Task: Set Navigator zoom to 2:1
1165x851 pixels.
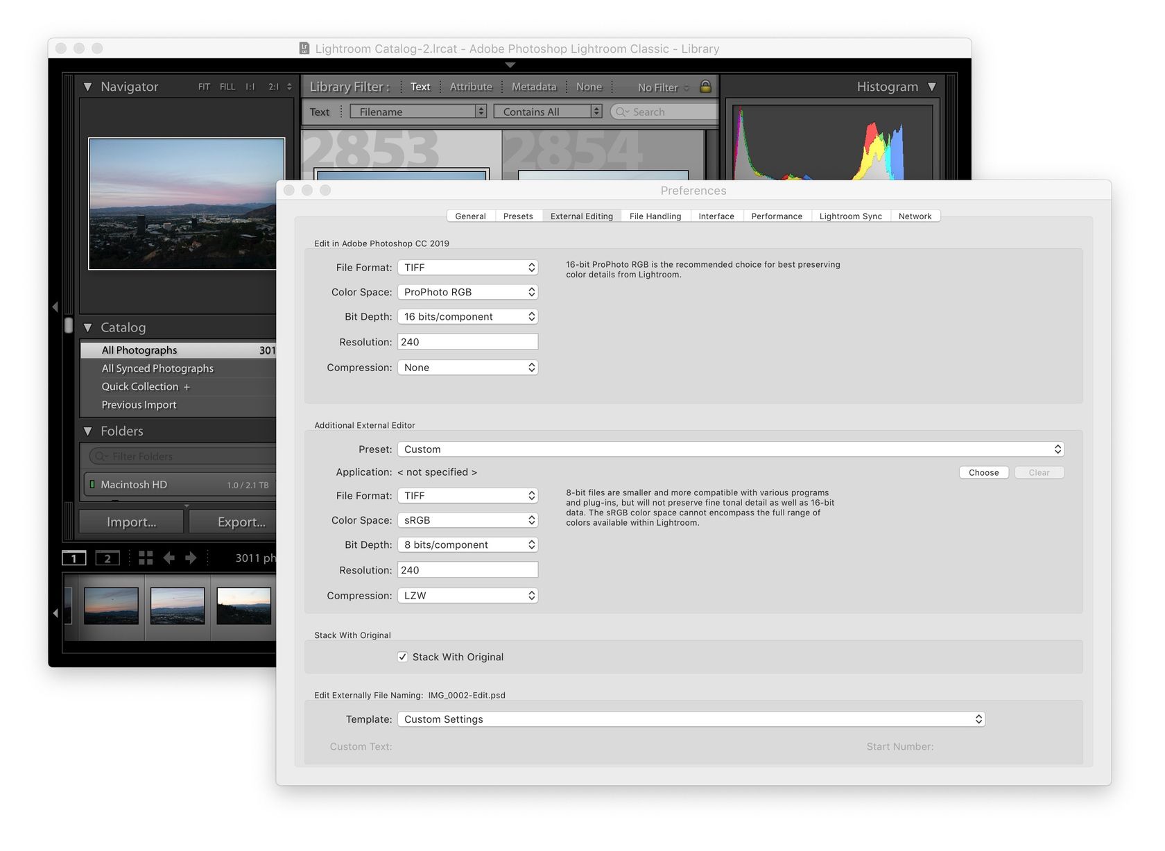Action: point(274,87)
